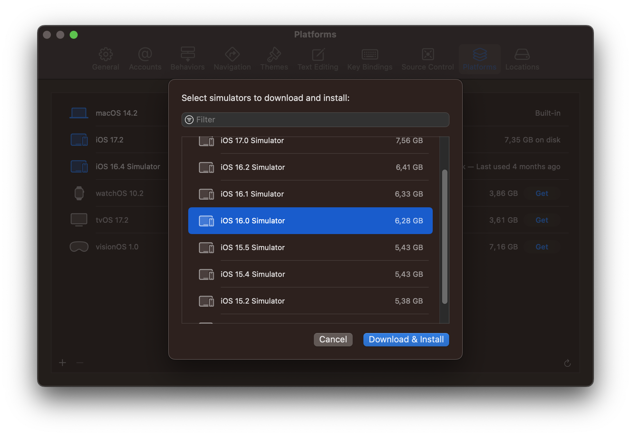The image size is (631, 436).
Task: Open the Themes settings pane
Action: tap(274, 59)
